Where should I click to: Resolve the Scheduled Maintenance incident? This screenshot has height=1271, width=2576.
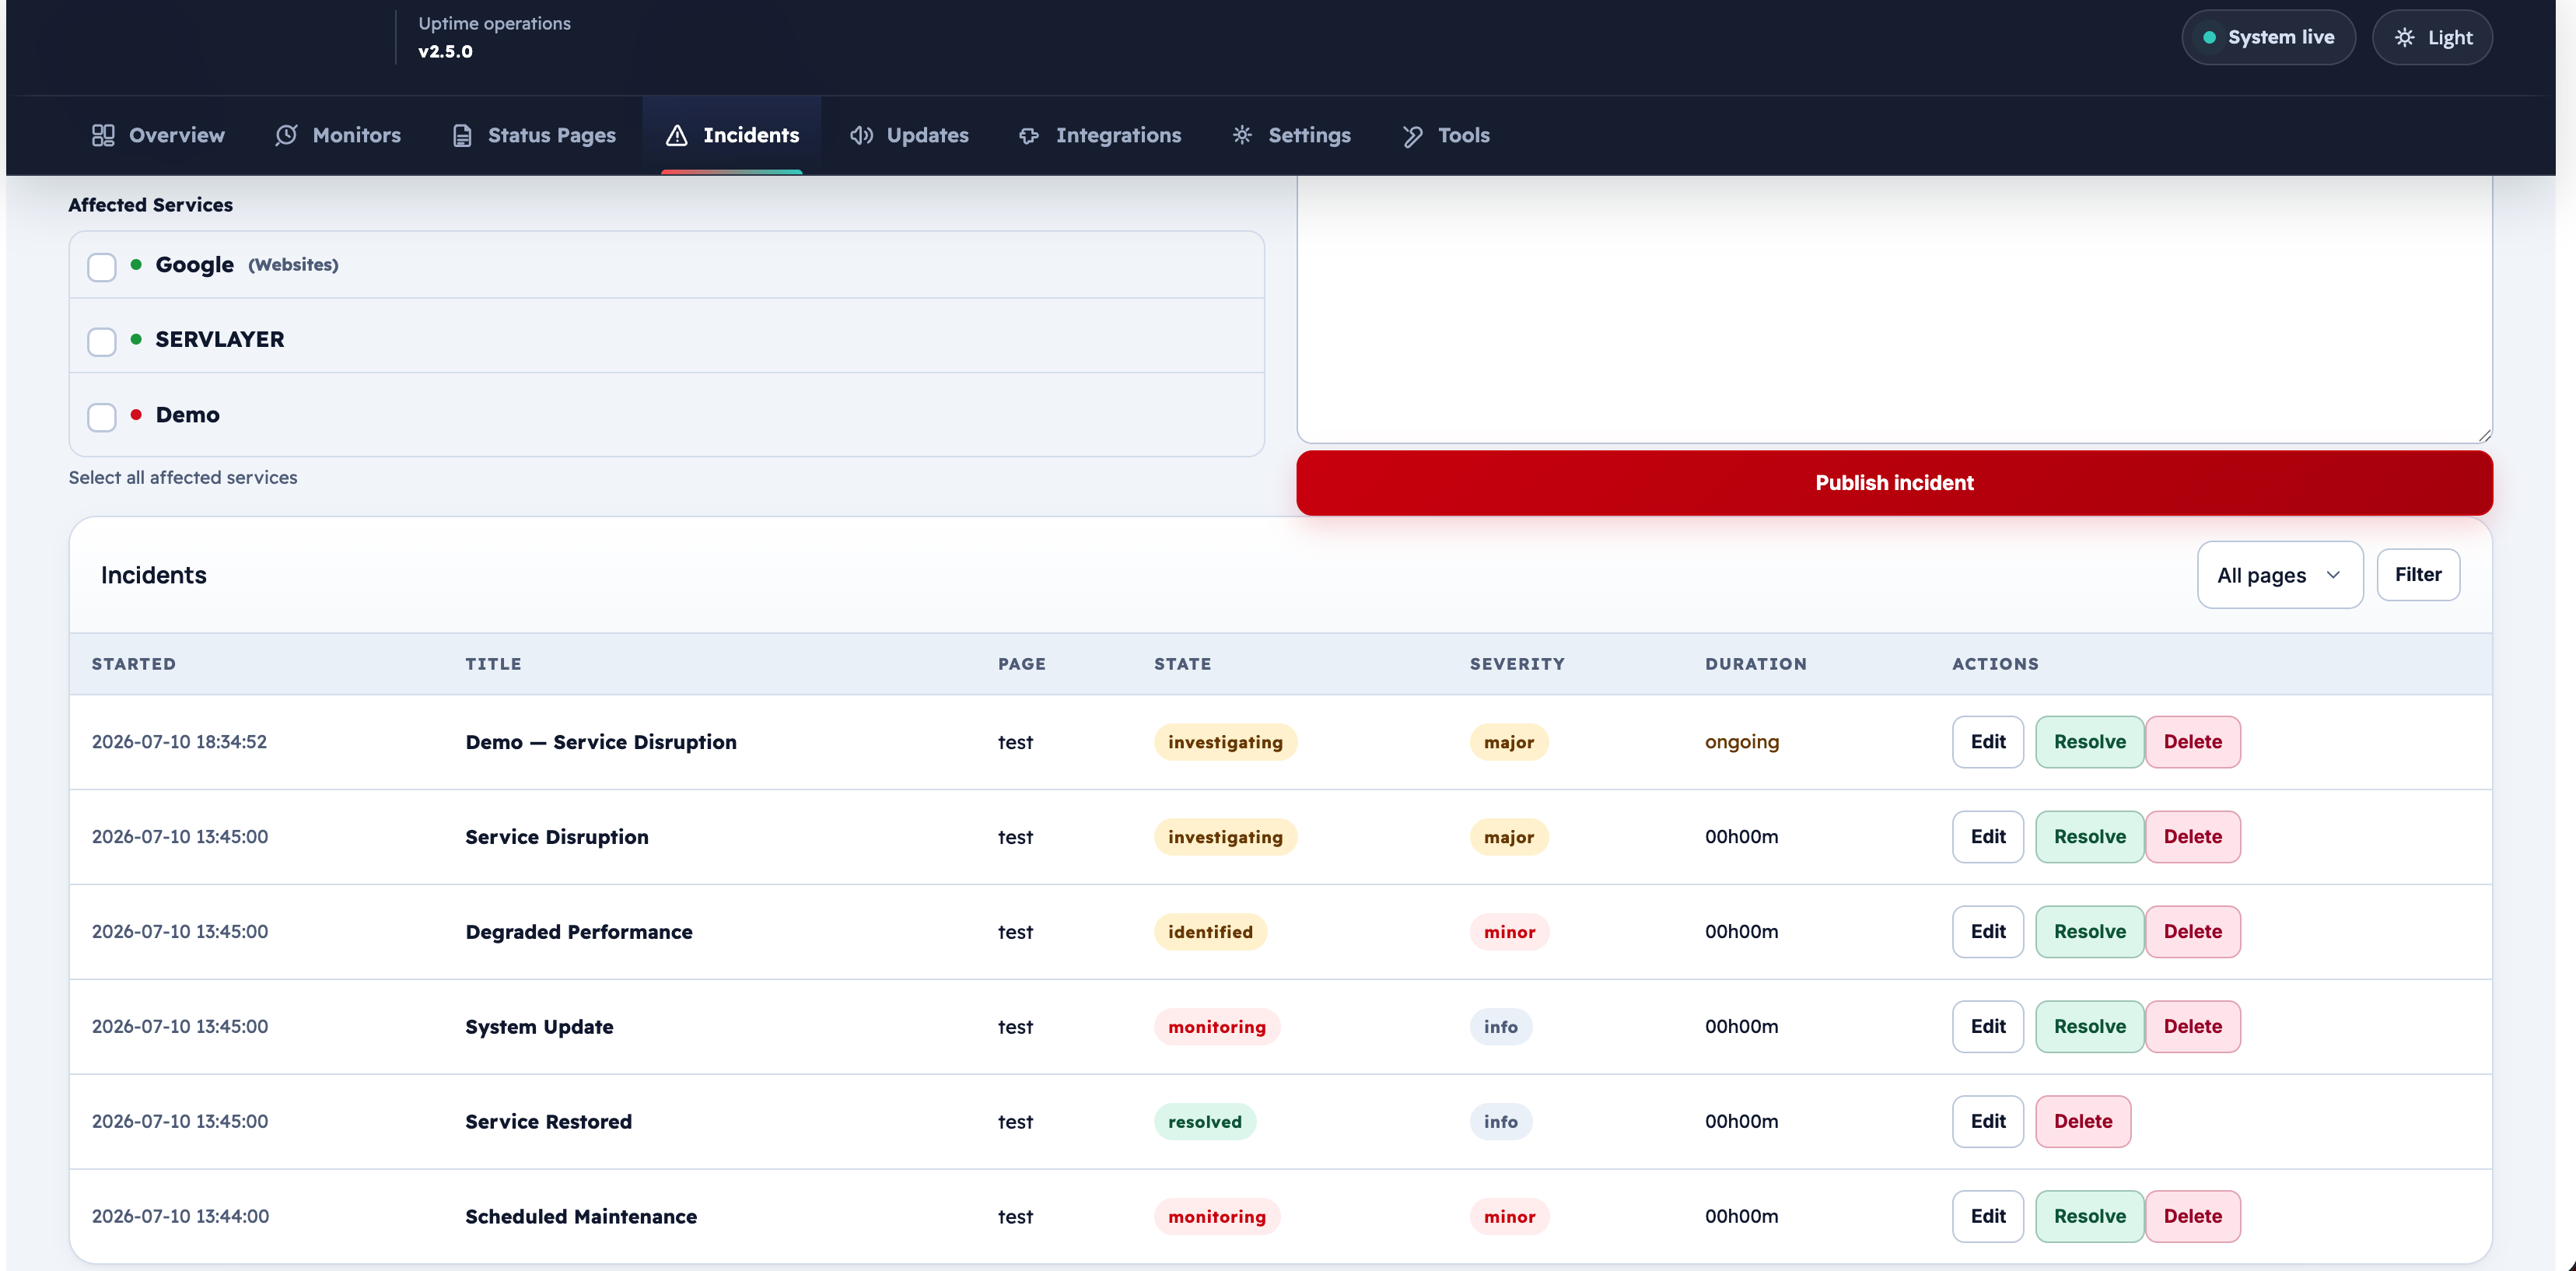[2089, 1217]
